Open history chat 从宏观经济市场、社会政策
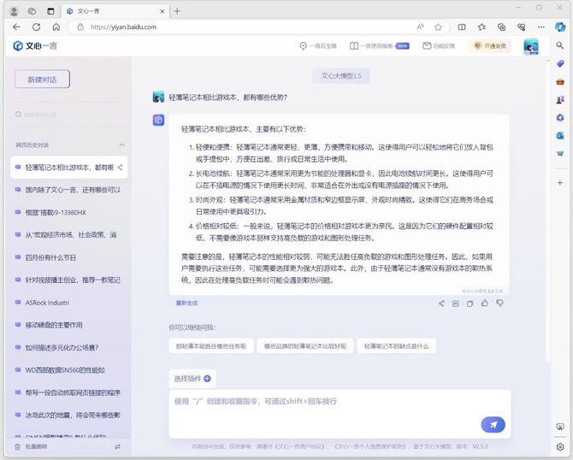The image size is (573, 460). [69, 234]
